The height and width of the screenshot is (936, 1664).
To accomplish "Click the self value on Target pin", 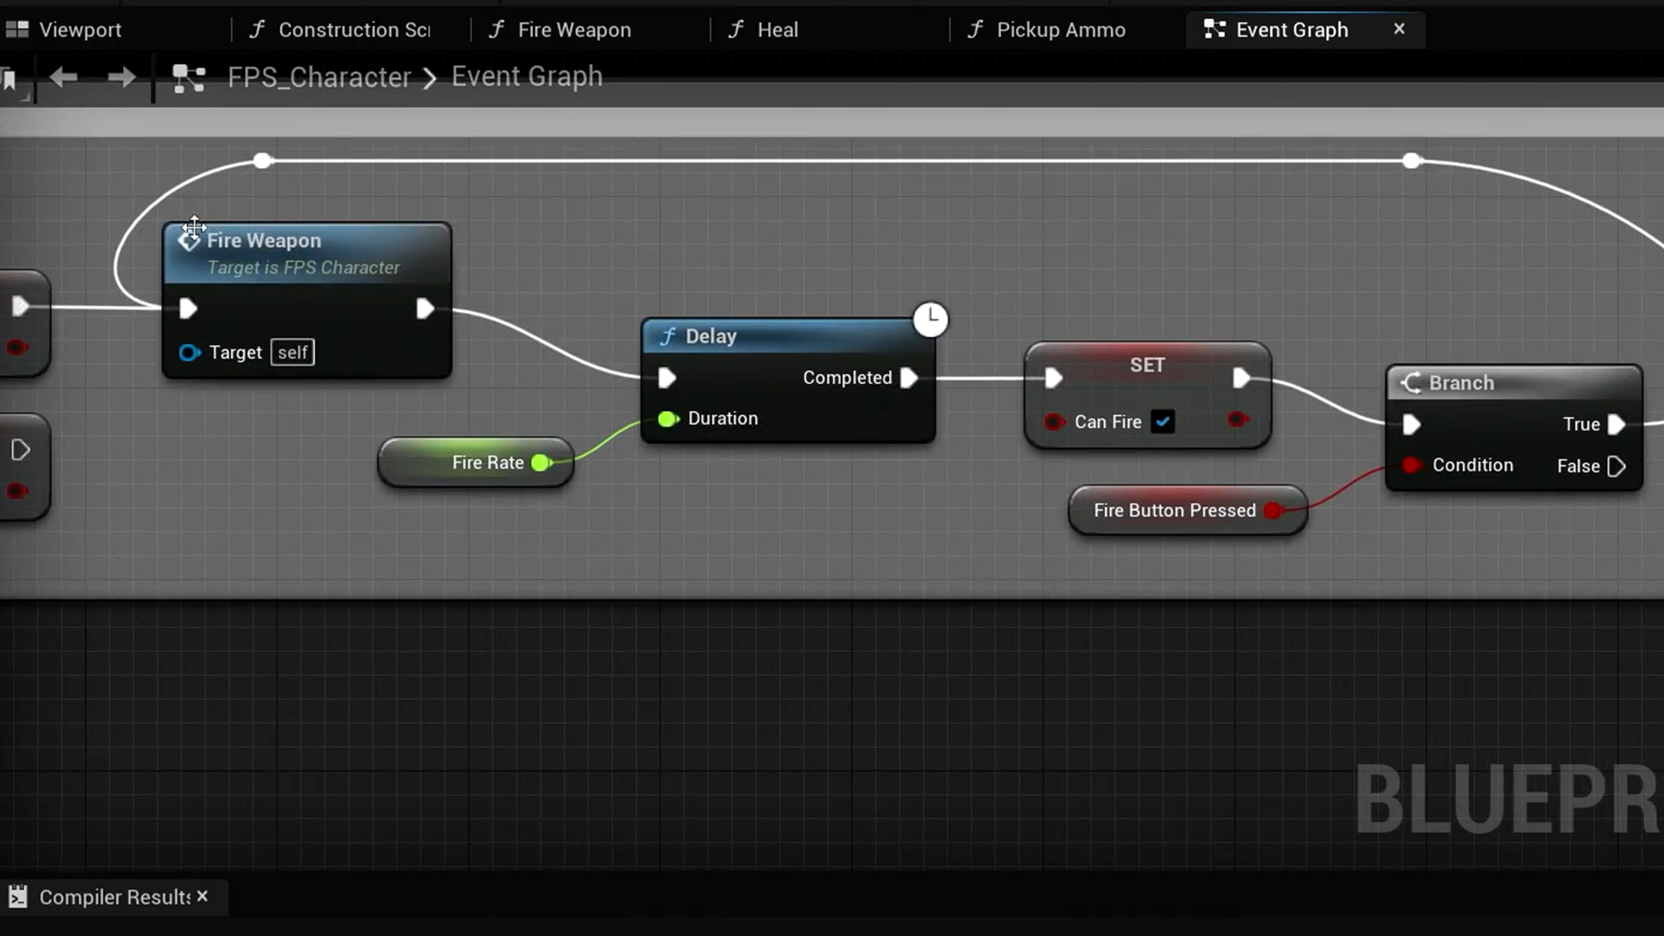I will coord(293,353).
